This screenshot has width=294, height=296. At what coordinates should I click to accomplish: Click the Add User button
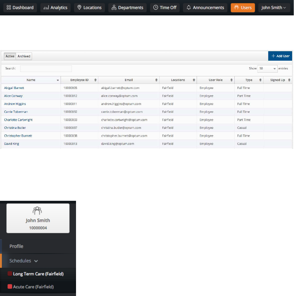pyautogui.click(x=280, y=56)
